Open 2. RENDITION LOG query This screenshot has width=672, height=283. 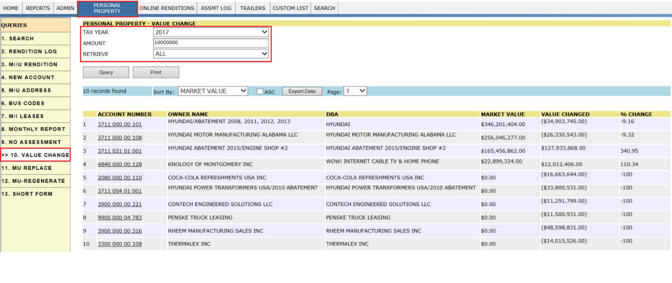coord(35,52)
